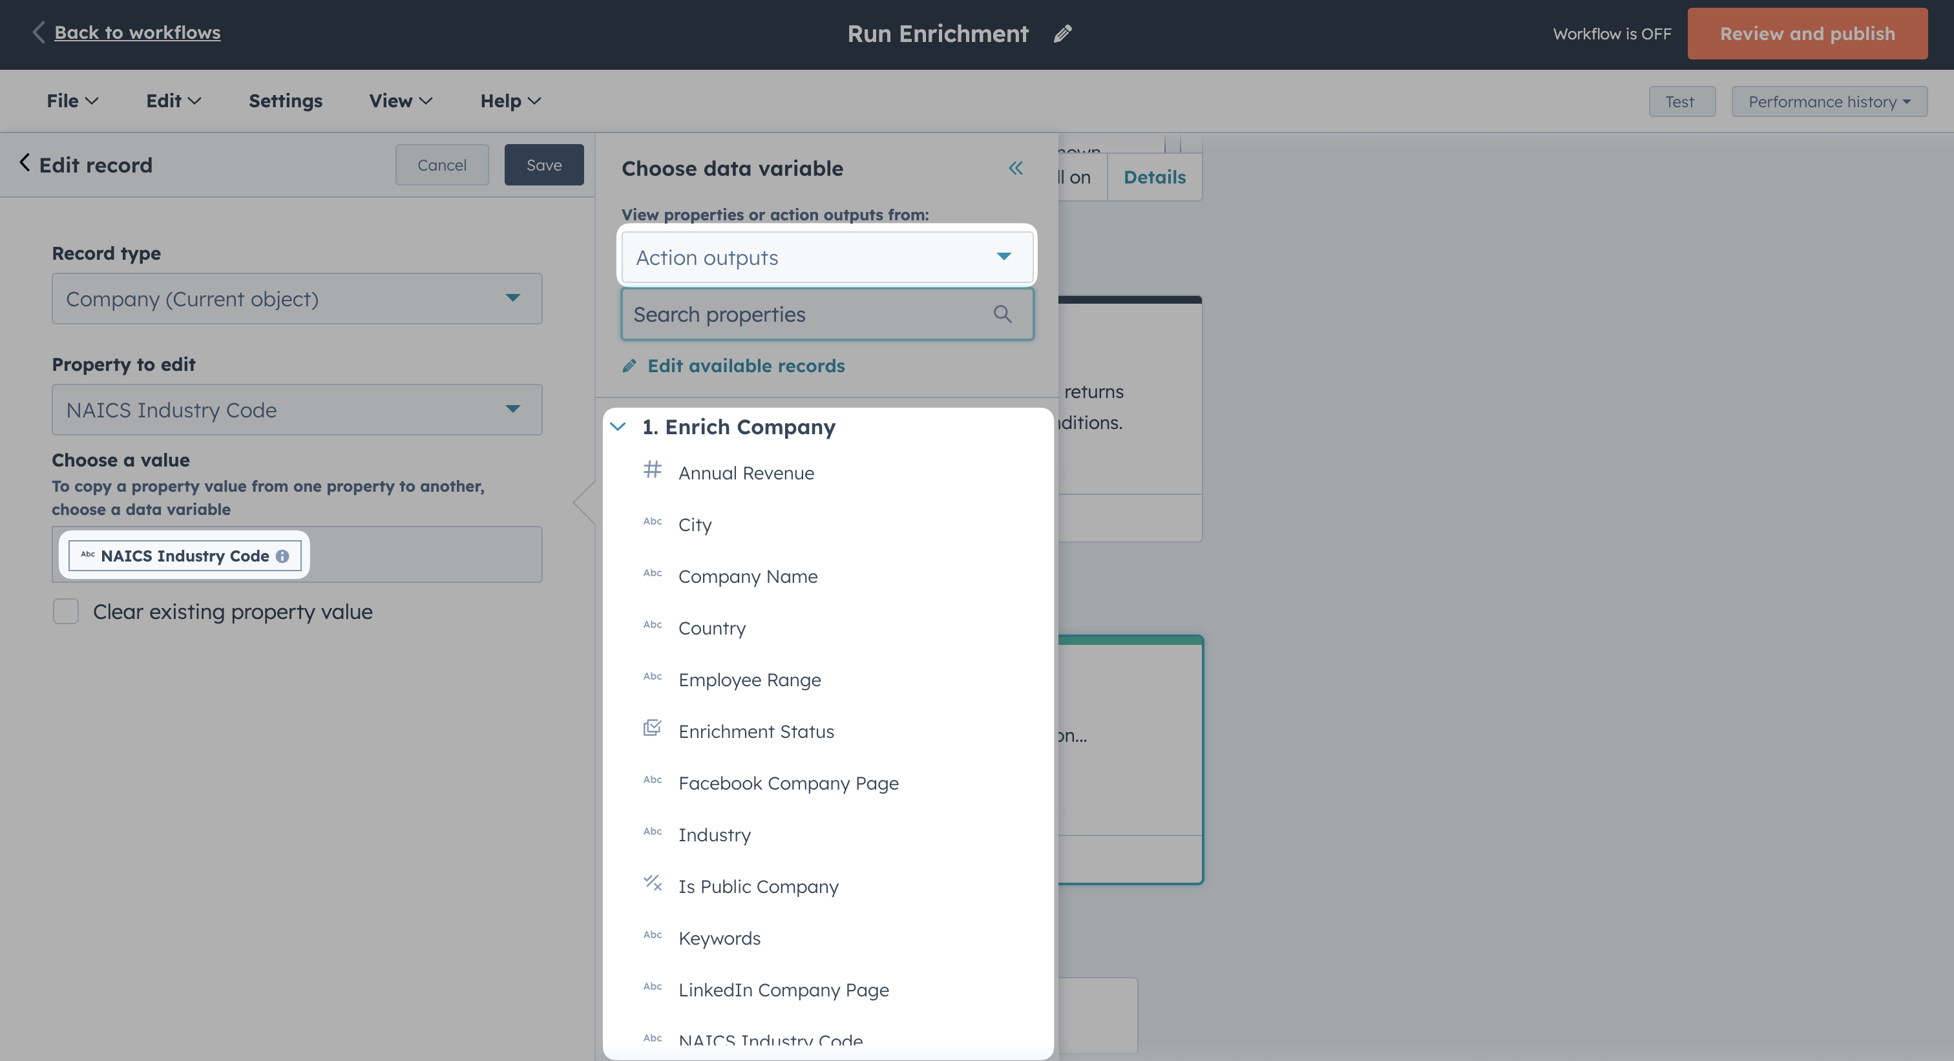This screenshot has height=1061, width=1954.
Task: Click the checkbox-type icon next to Enrichment Status
Action: [653, 729]
